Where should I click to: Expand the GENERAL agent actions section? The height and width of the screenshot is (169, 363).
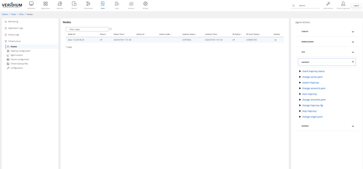tap(353, 126)
